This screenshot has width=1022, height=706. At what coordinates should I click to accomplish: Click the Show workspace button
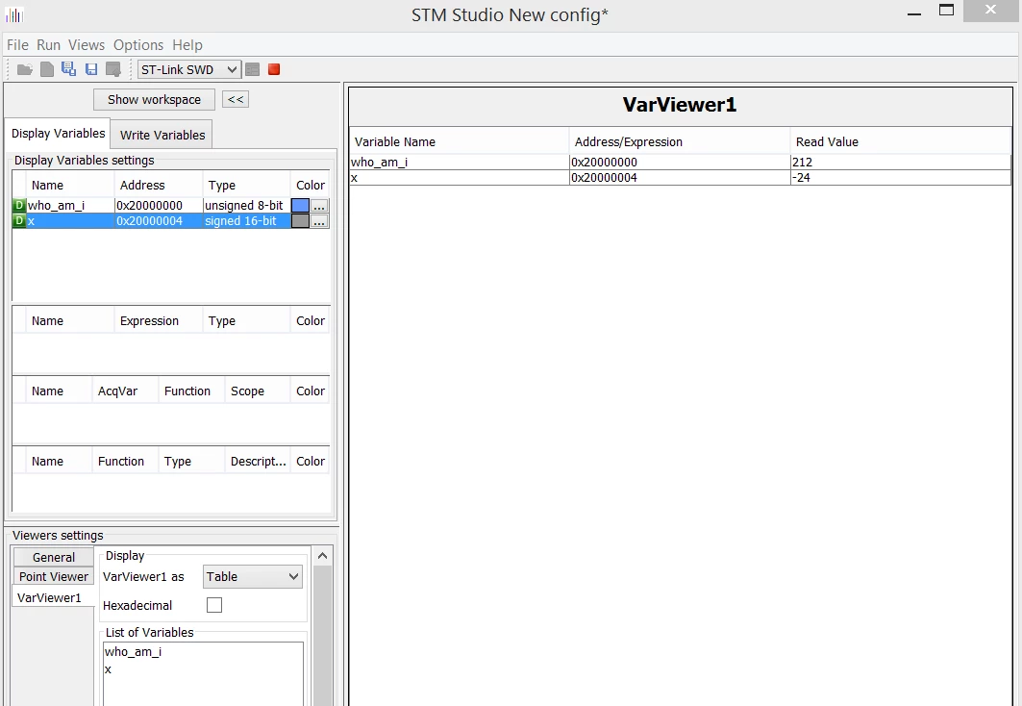(x=154, y=99)
